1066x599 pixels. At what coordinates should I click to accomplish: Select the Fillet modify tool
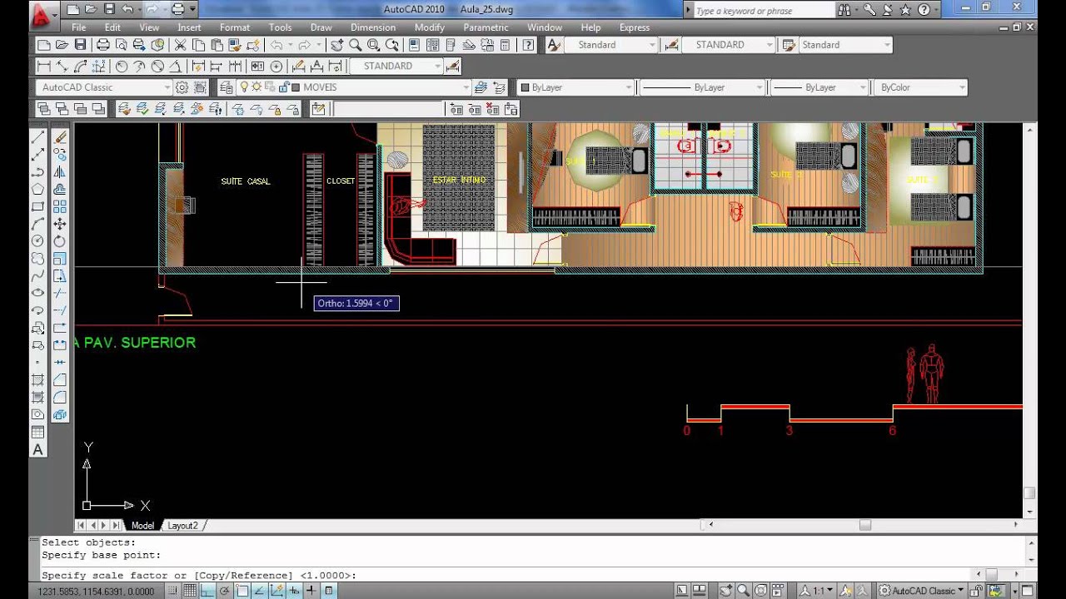[x=60, y=398]
